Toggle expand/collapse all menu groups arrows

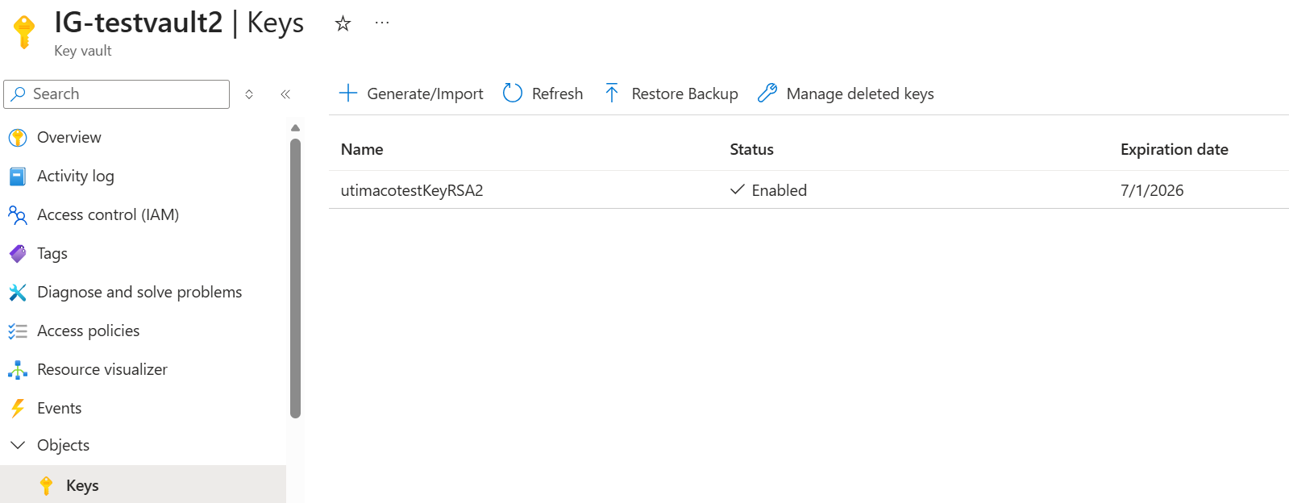tap(249, 94)
